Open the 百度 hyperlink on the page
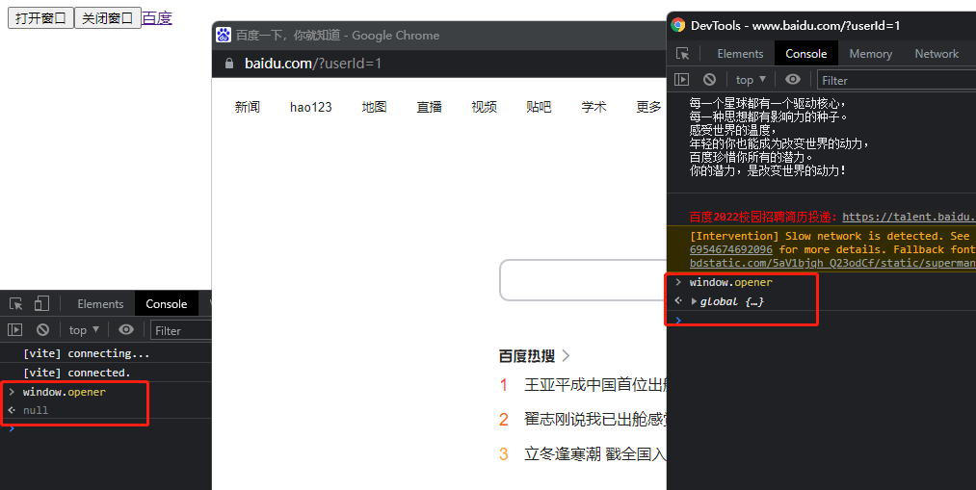 [157, 18]
